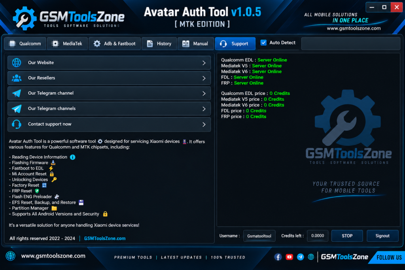The width and height of the screenshot is (405, 270).
Task: Expand the Our Telegram channels chevron
Action: pos(204,109)
